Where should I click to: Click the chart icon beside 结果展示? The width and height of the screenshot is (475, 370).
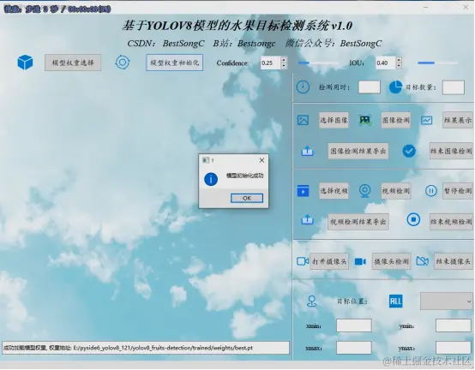426,121
